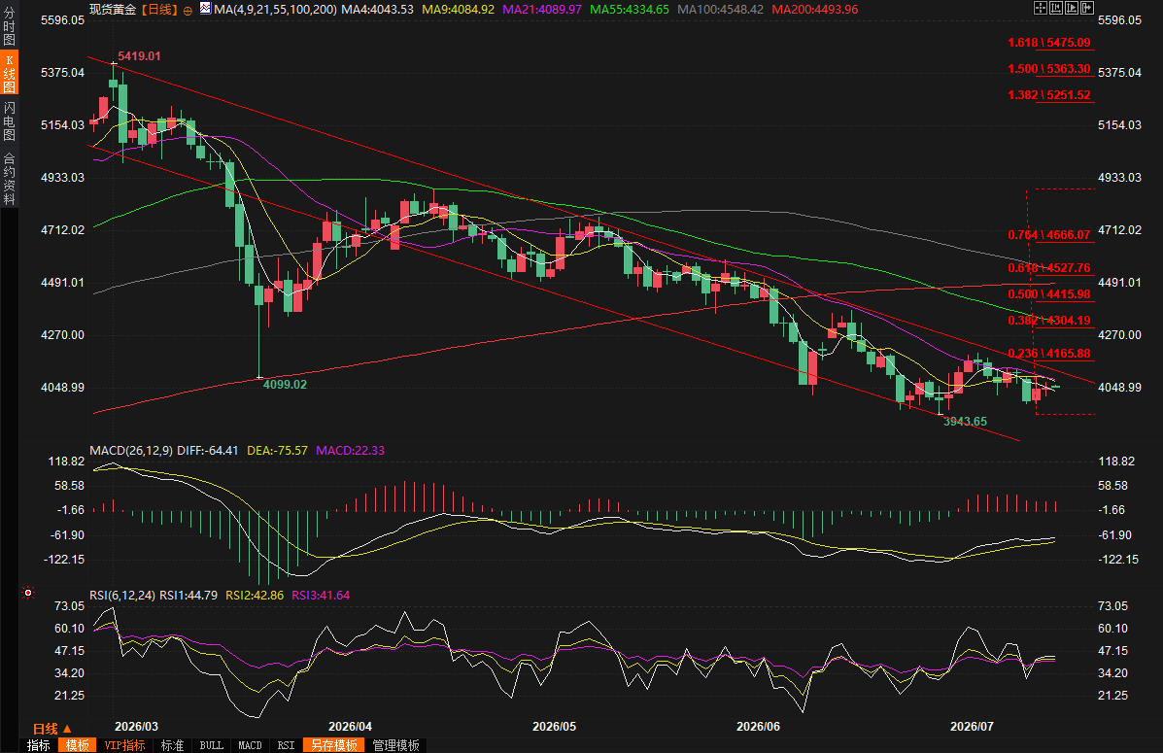Open 管理模板 template manager

click(x=396, y=745)
